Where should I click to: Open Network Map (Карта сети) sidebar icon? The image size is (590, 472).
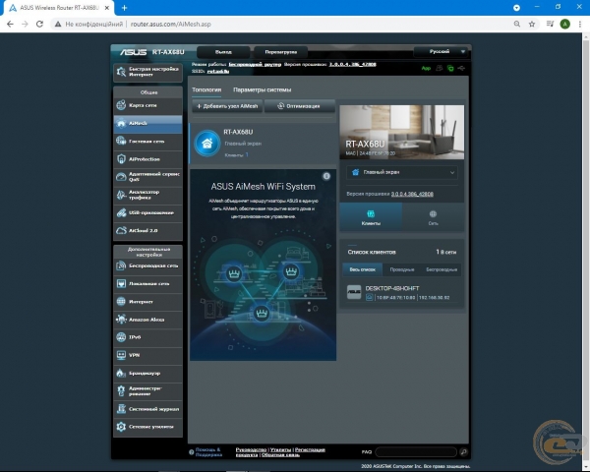[x=121, y=105]
